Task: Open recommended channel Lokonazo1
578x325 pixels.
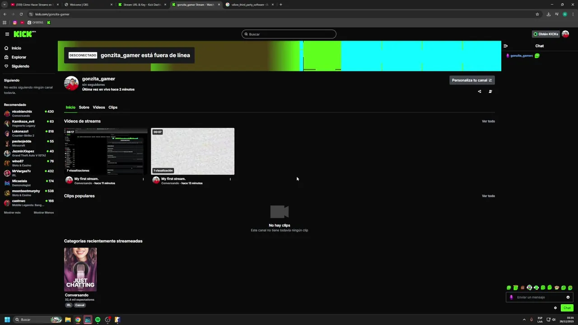Action: (x=29, y=133)
